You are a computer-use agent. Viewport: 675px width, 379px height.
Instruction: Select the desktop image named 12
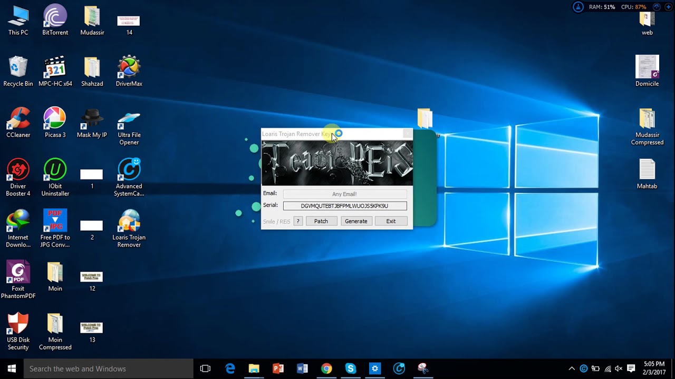click(92, 281)
